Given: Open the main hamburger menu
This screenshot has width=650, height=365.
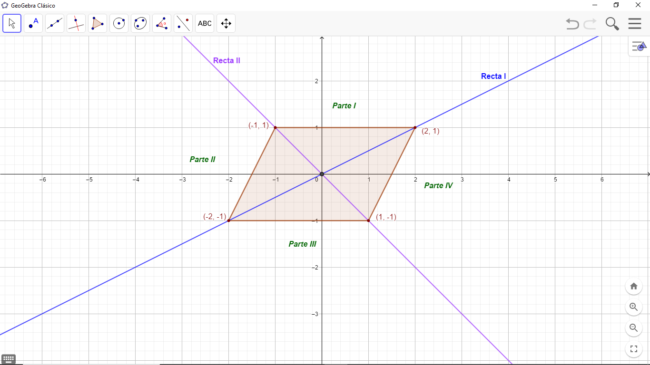Looking at the screenshot, I should coord(635,24).
